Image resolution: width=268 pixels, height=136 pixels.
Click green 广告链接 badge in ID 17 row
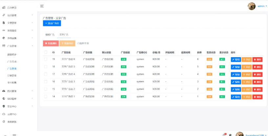[x=123, y=74]
